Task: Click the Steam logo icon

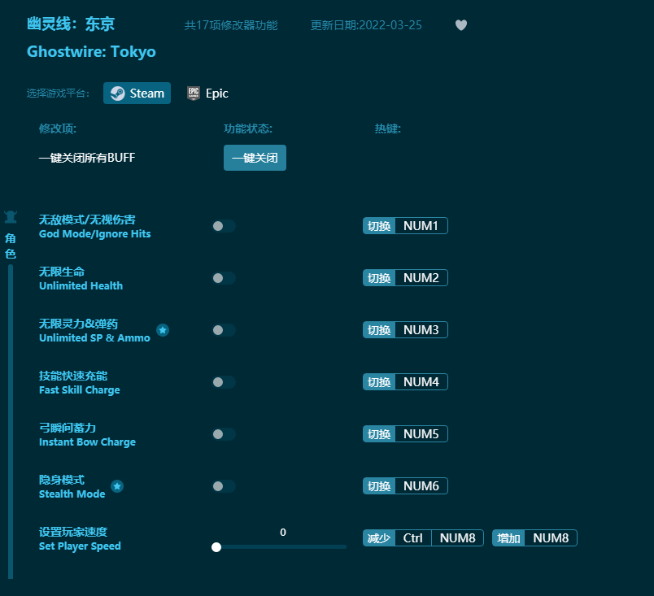Action: point(118,94)
